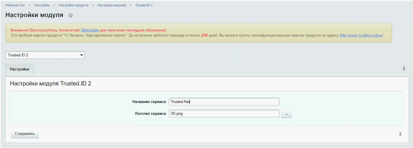
Task: Follow the SiteUpdate link
Action: click(90, 30)
